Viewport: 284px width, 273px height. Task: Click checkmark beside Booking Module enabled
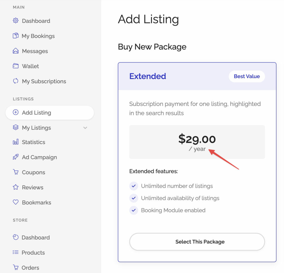134,210
